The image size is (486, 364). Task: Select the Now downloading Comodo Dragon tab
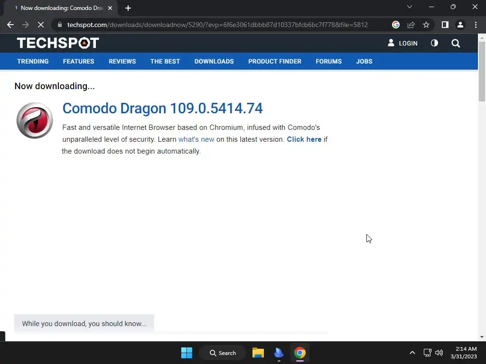(61, 8)
